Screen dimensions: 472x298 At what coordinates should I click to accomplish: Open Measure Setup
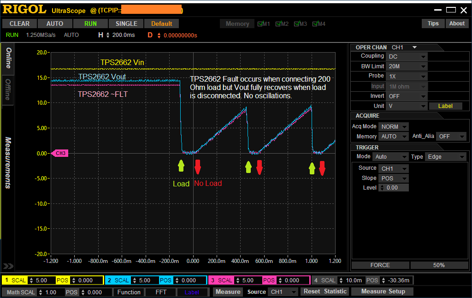(383, 292)
